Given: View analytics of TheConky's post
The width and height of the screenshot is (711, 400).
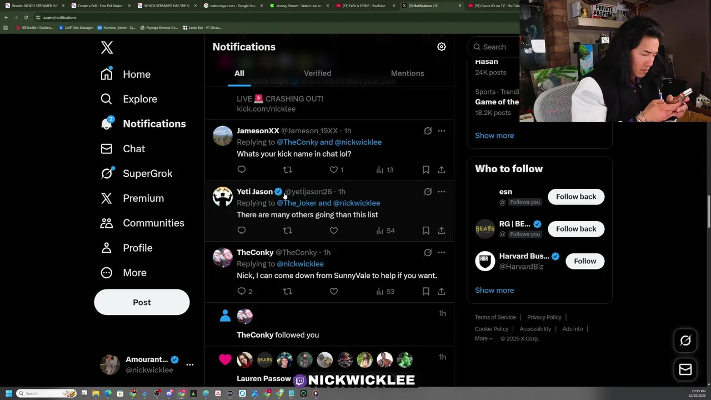Looking at the screenshot, I should coord(385,291).
